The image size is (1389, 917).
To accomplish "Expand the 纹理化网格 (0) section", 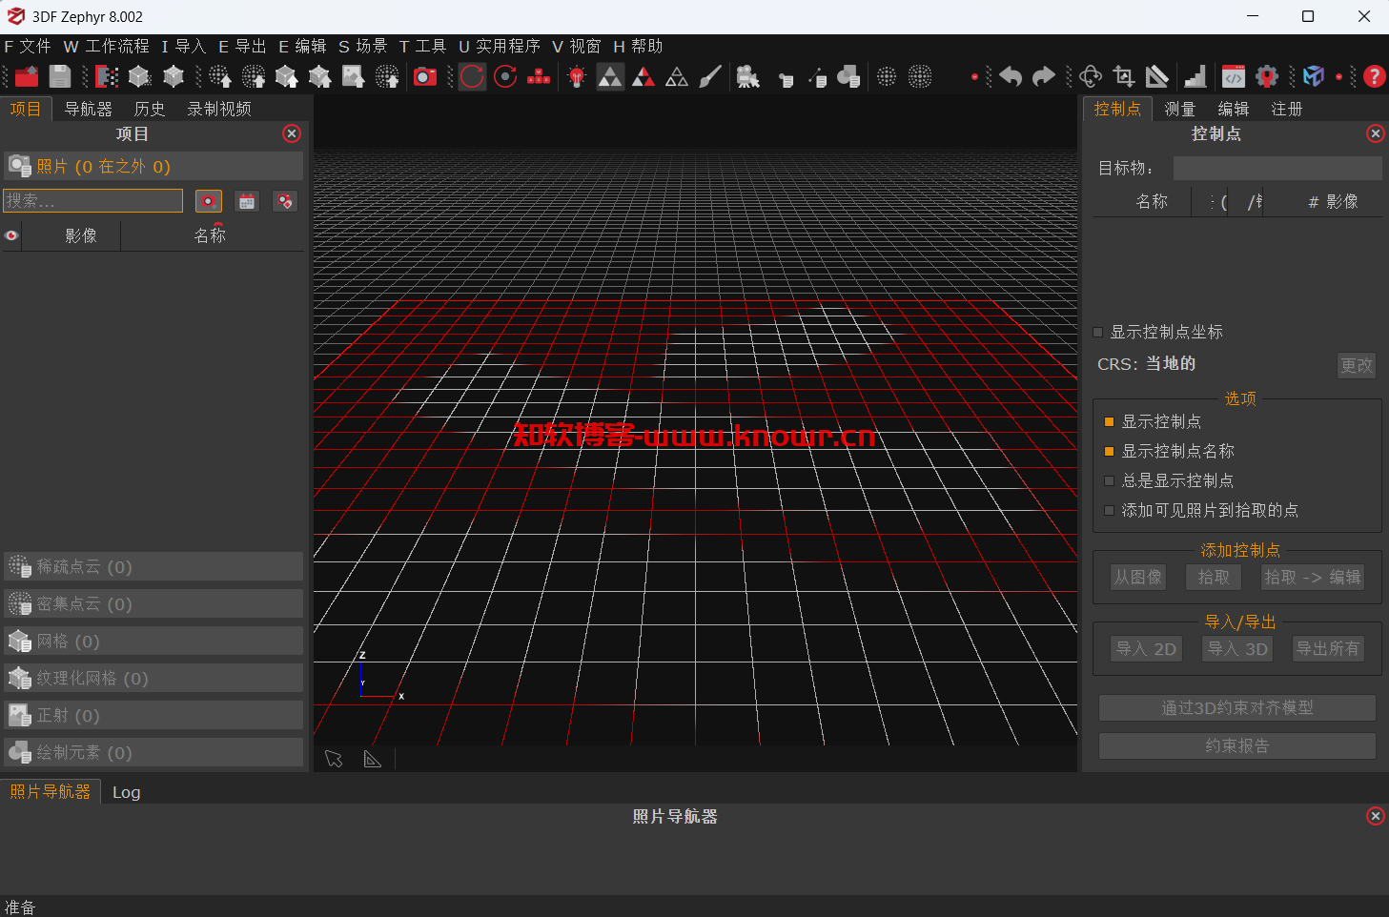I will [153, 678].
